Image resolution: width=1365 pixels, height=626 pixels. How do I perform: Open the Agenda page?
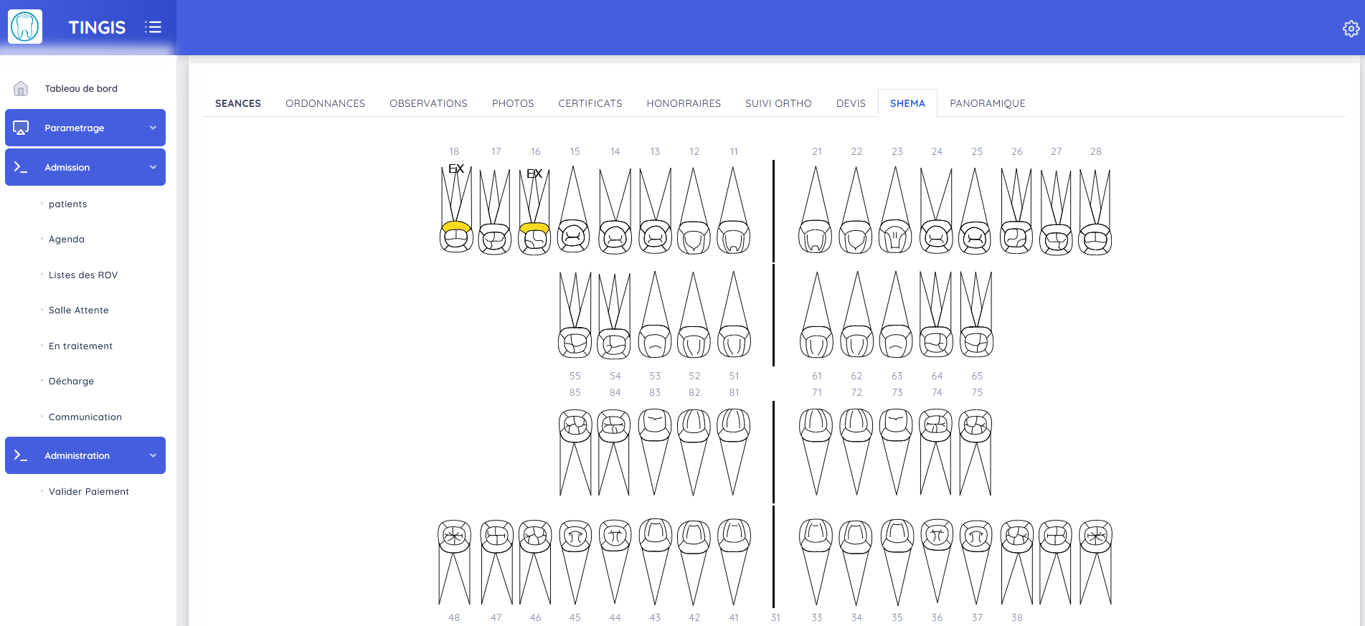[x=67, y=240]
